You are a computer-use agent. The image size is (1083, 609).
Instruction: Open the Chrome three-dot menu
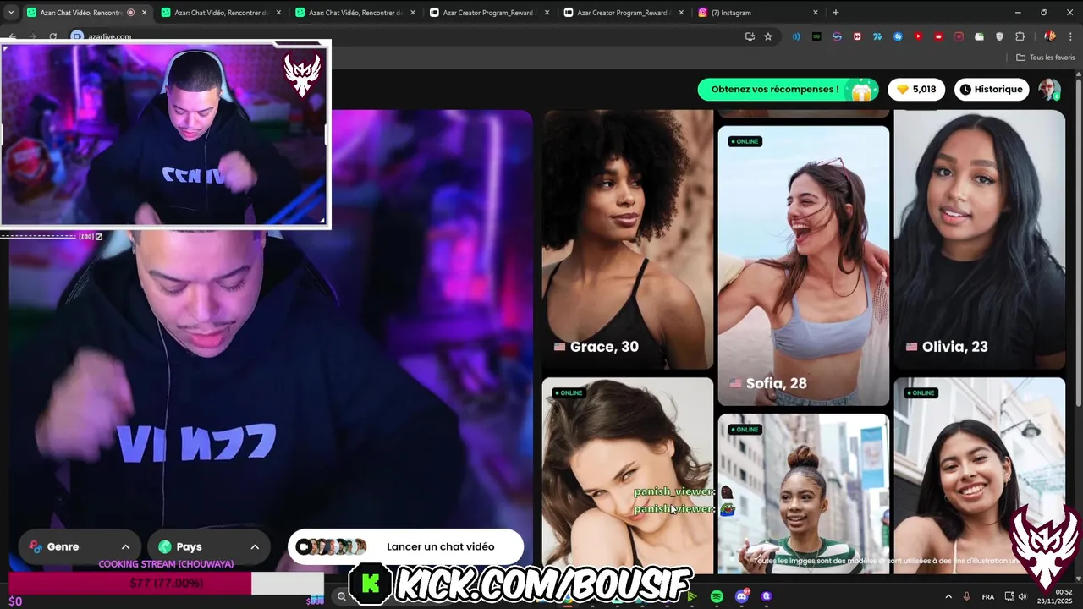pyautogui.click(x=1069, y=36)
